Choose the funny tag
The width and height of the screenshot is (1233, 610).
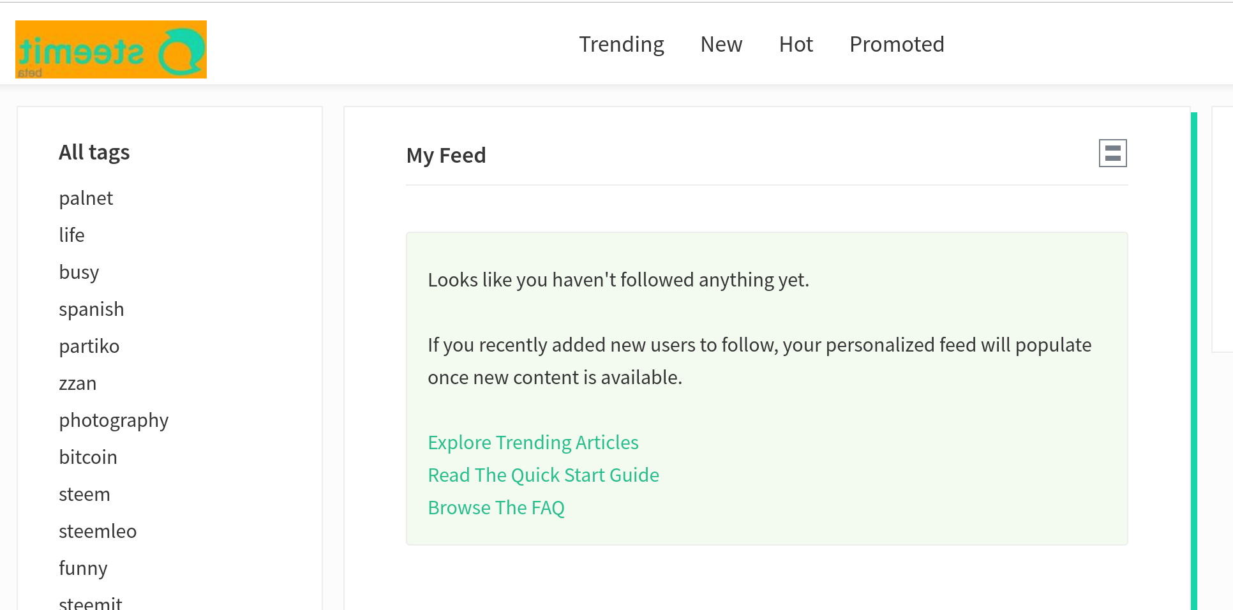tap(83, 568)
